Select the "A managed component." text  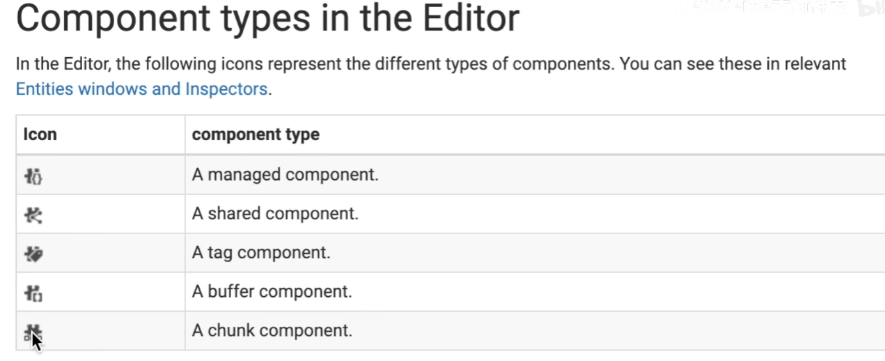coord(285,175)
